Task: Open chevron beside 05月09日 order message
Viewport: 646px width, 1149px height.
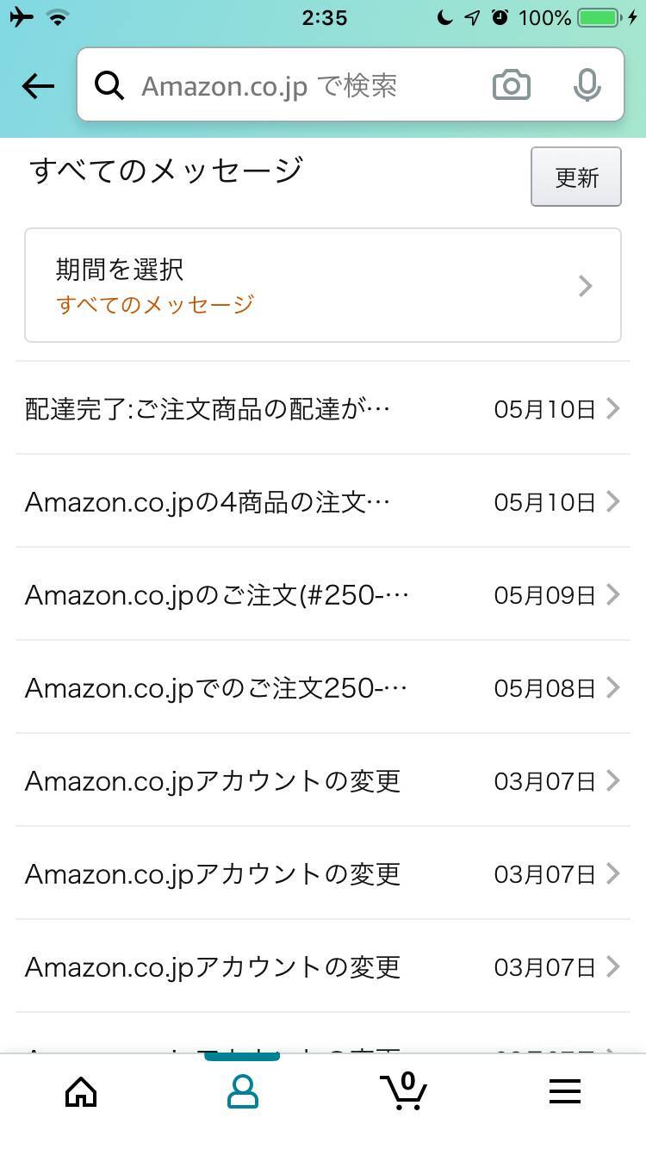Action: tap(612, 594)
